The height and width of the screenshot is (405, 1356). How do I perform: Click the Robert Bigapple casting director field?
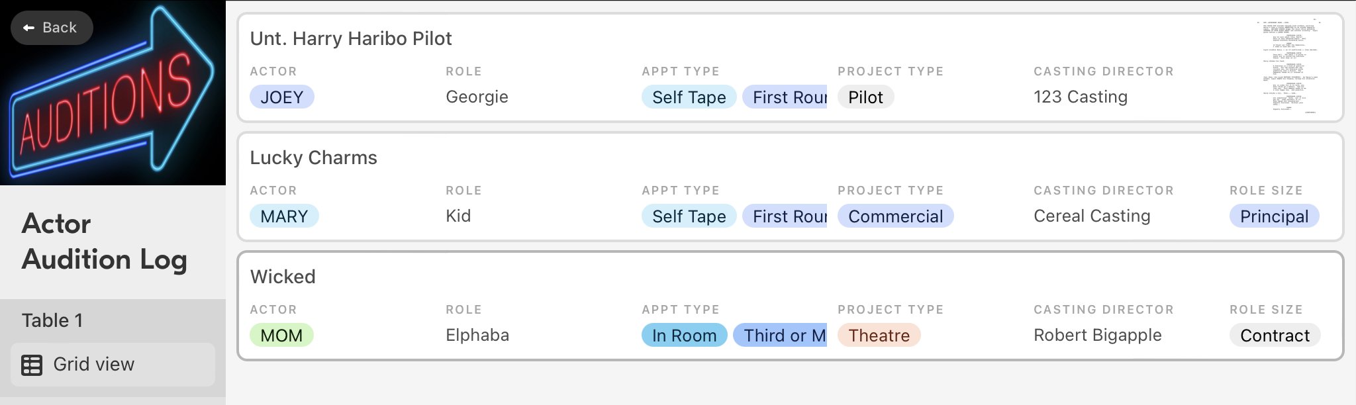click(x=1097, y=335)
